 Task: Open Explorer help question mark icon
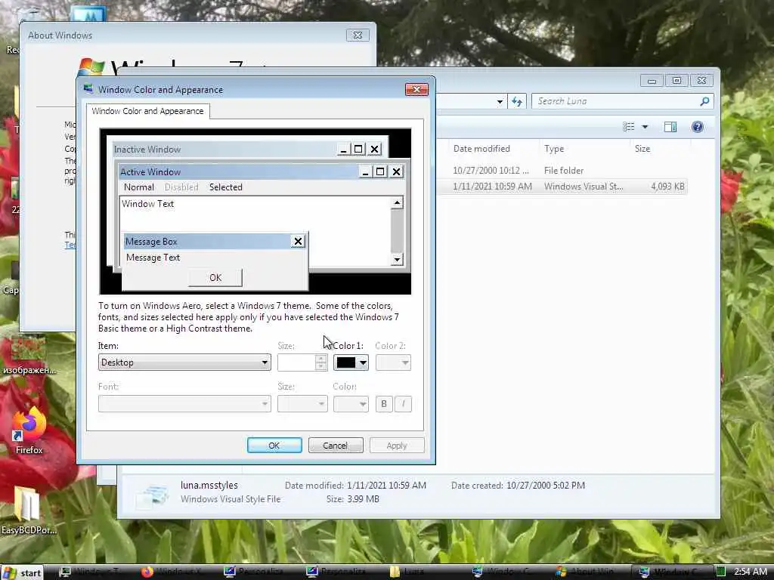(697, 127)
